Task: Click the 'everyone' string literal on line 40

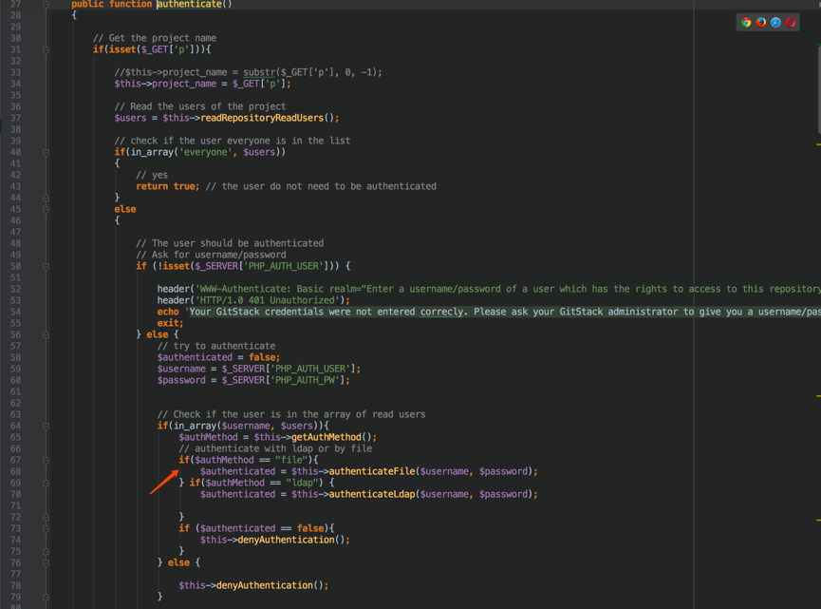Action: [x=206, y=153]
